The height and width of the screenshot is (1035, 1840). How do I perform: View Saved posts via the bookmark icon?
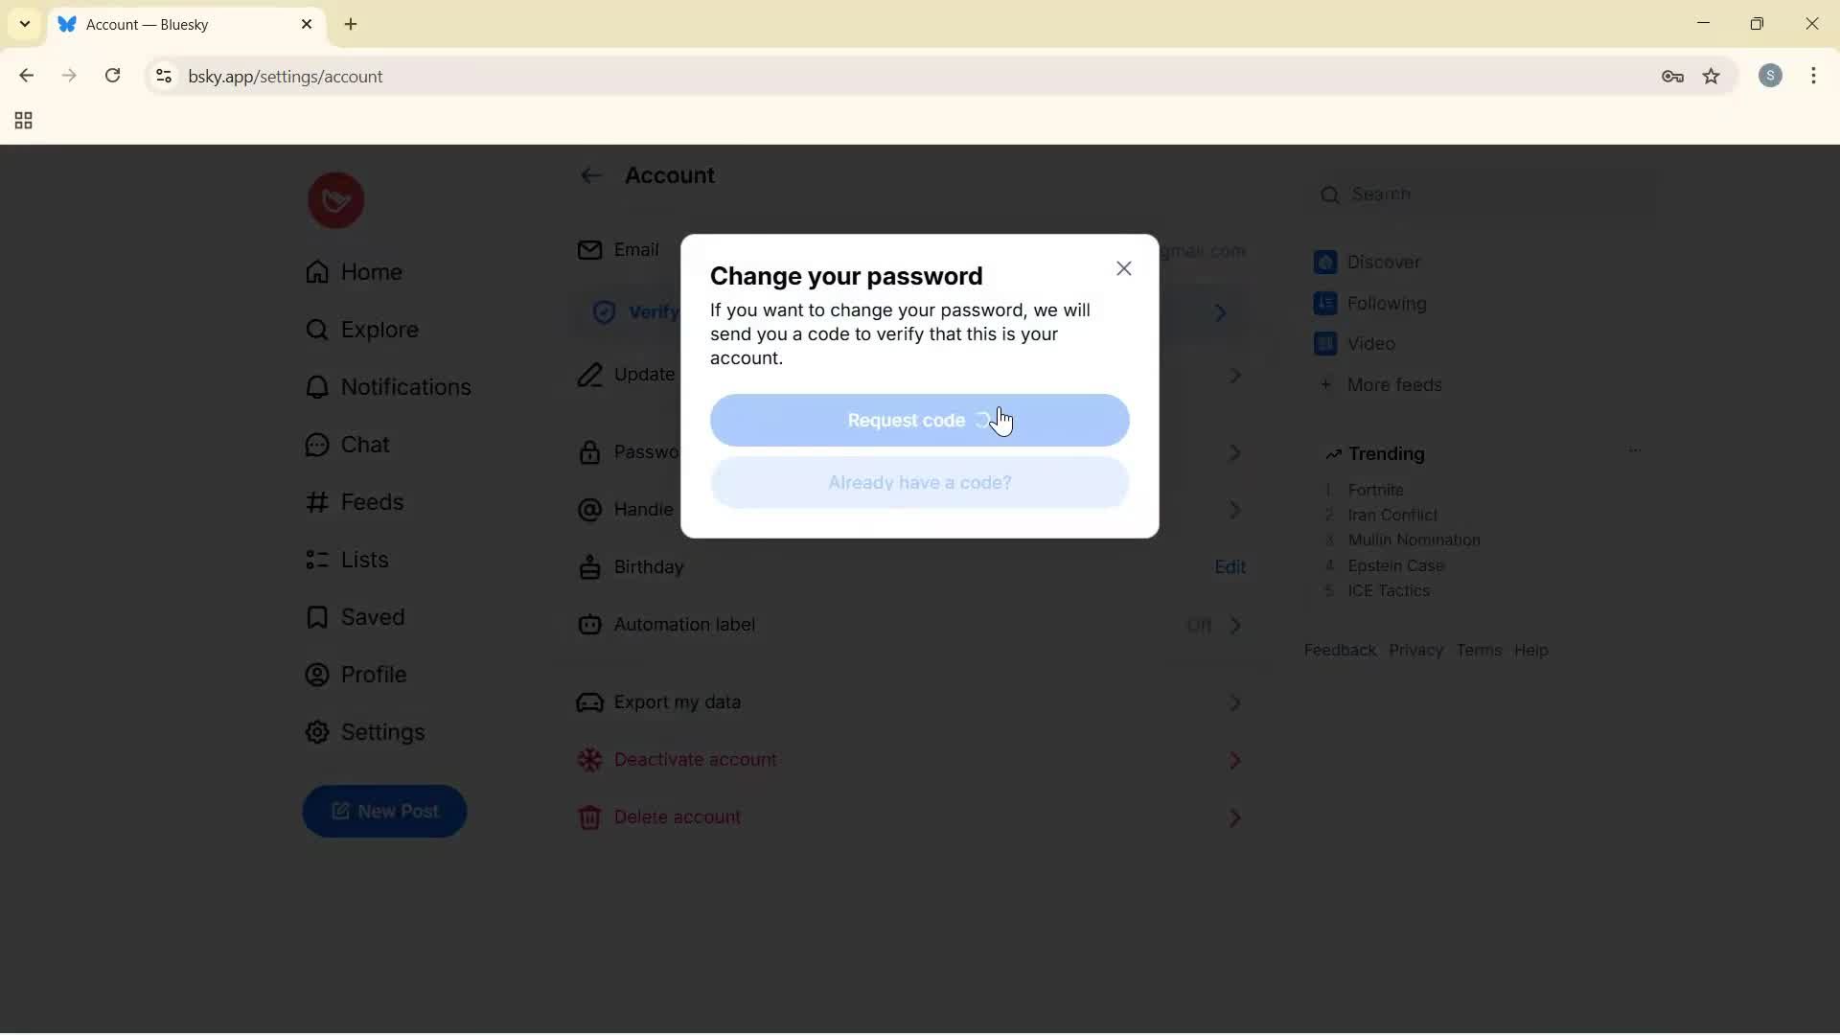click(316, 617)
